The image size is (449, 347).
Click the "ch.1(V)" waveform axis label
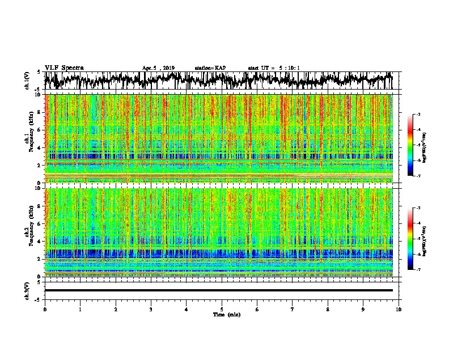click(27, 81)
